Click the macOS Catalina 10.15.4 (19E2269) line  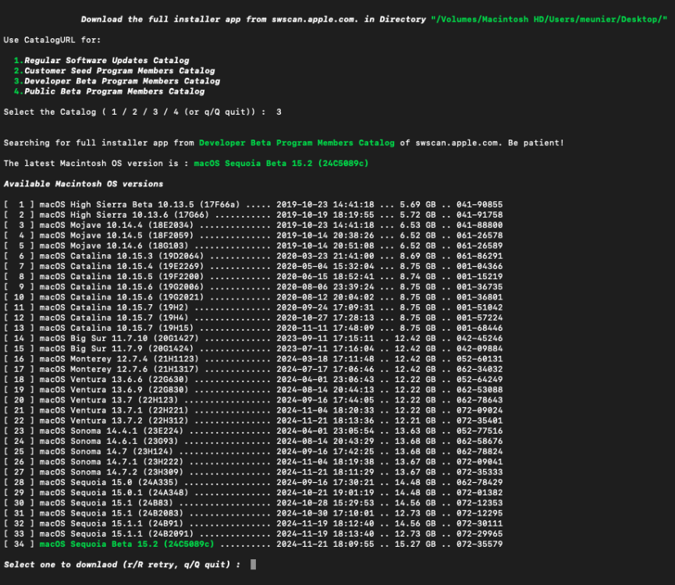coord(253,267)
